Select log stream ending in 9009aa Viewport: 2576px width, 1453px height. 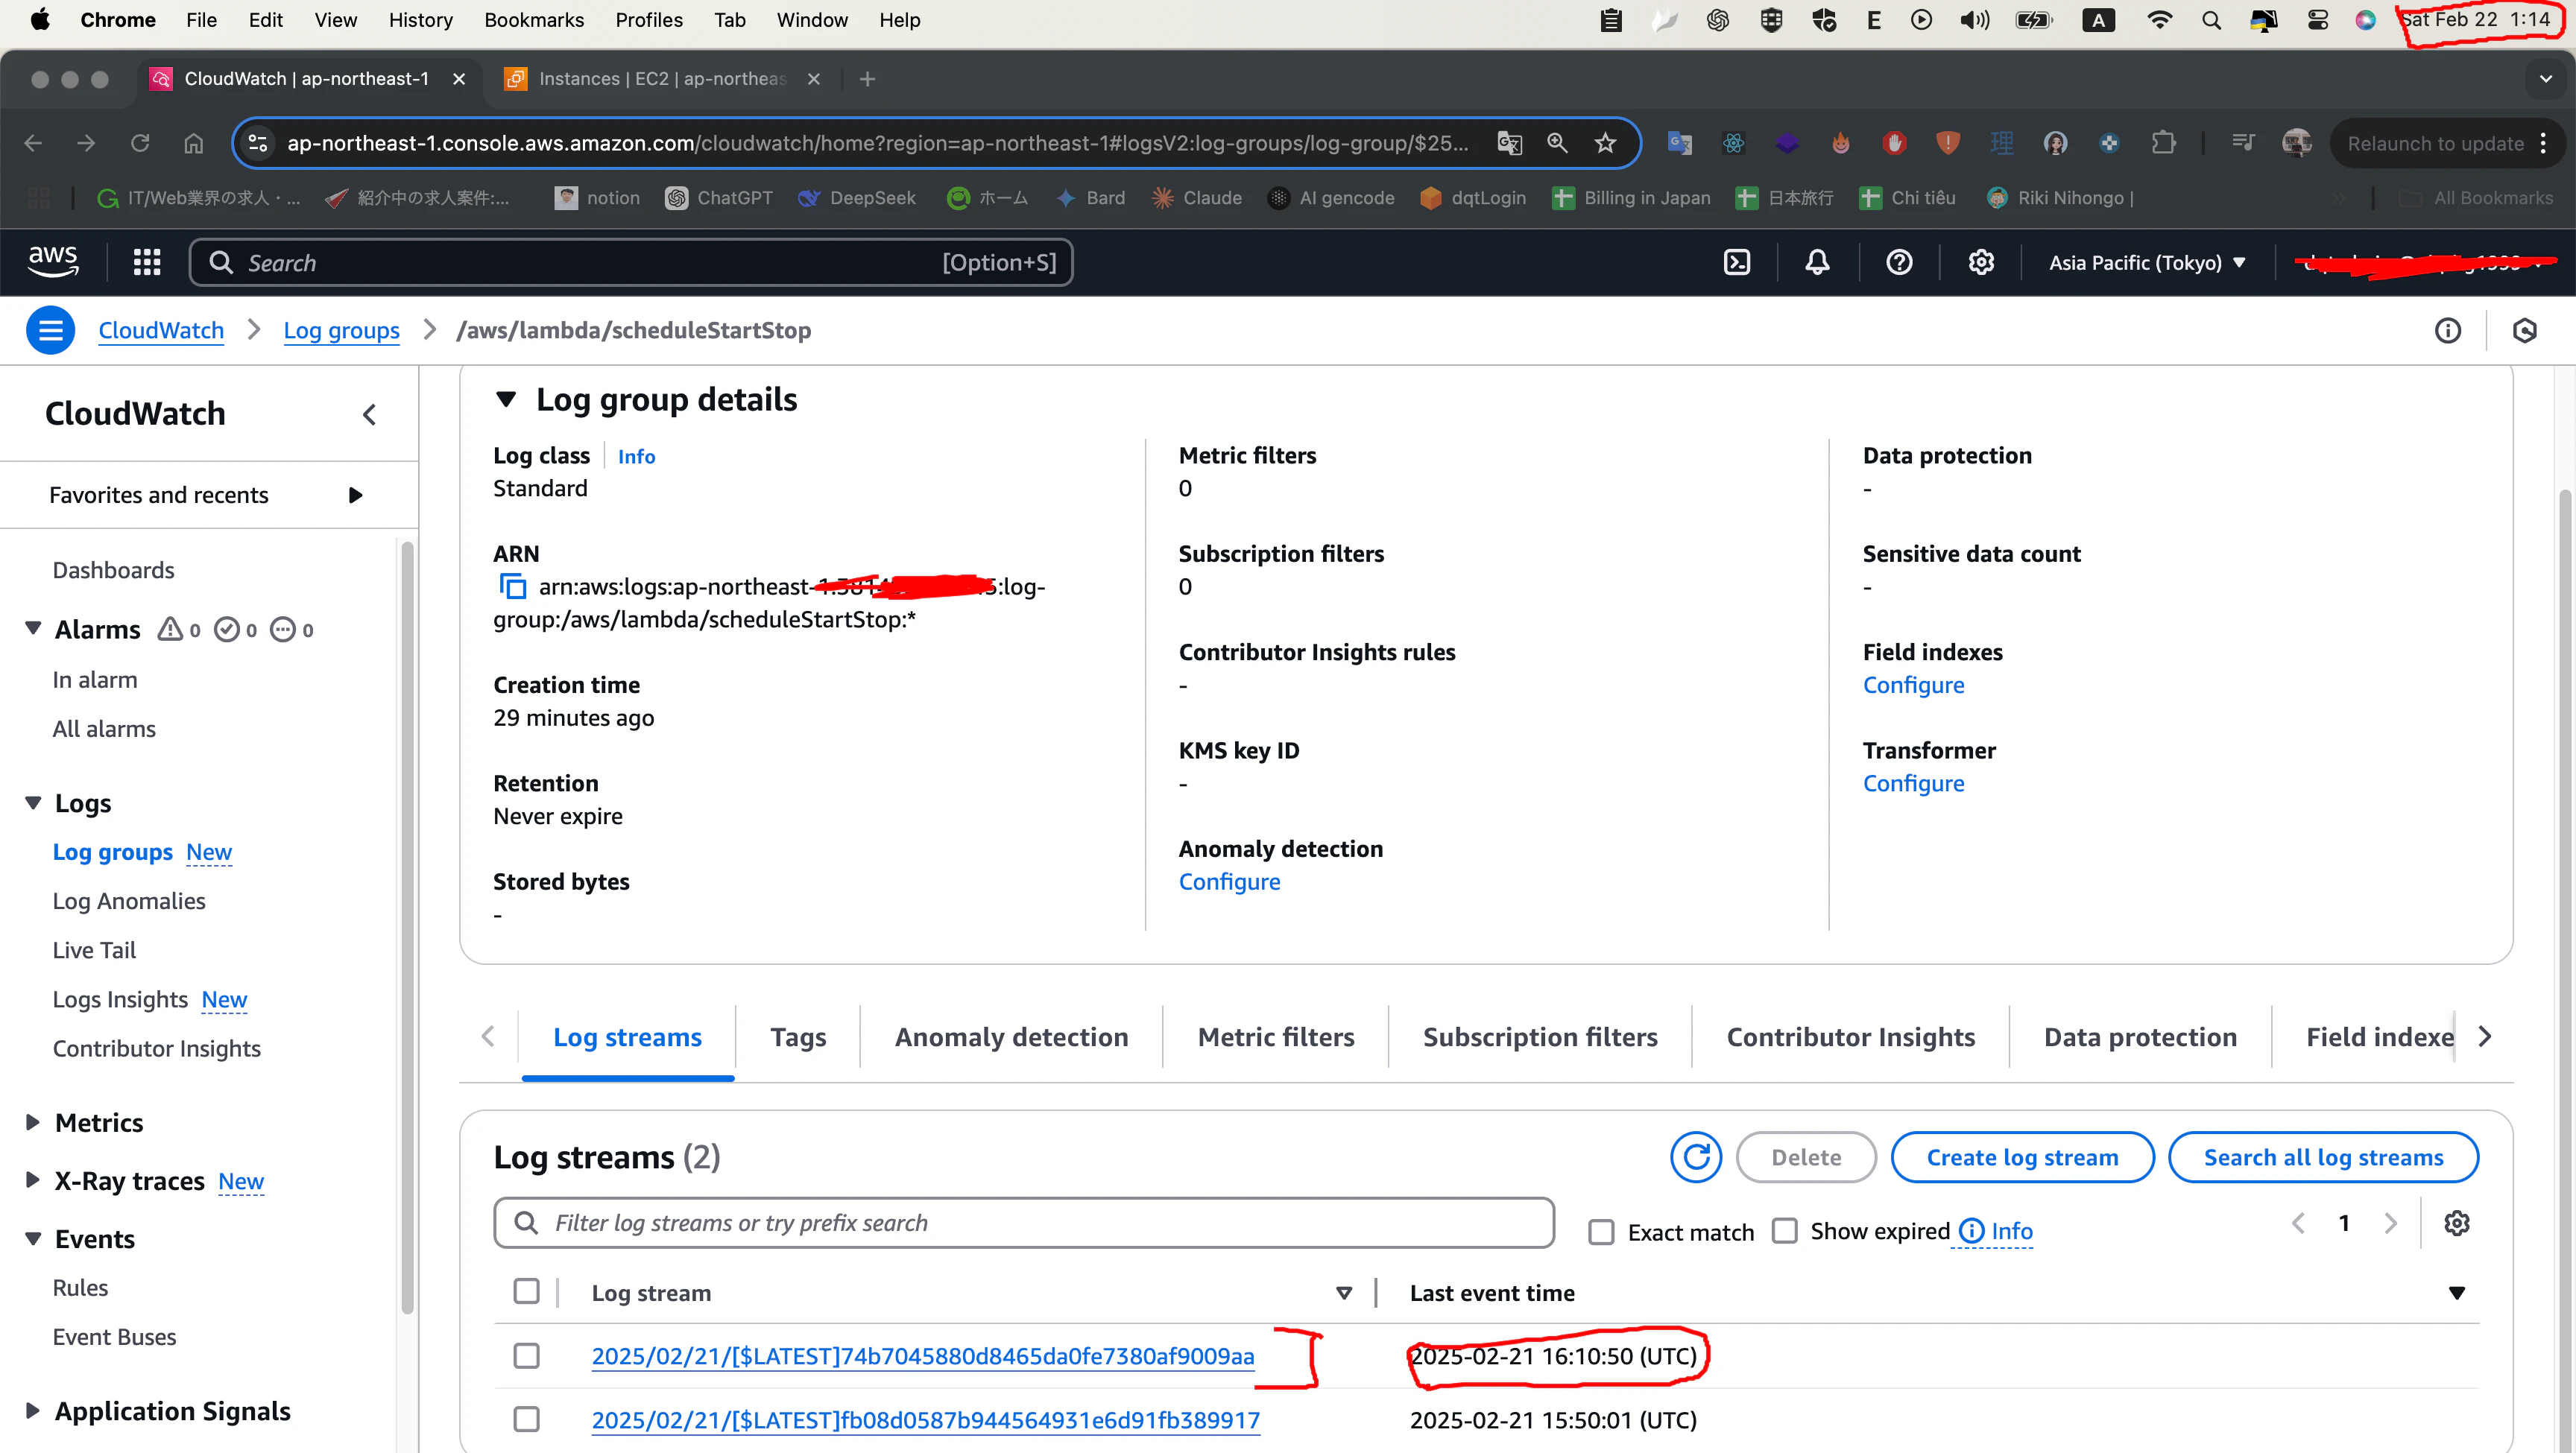526,1356
